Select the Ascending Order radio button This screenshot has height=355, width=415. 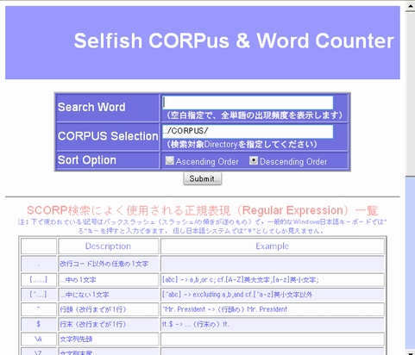click(170, 160)
